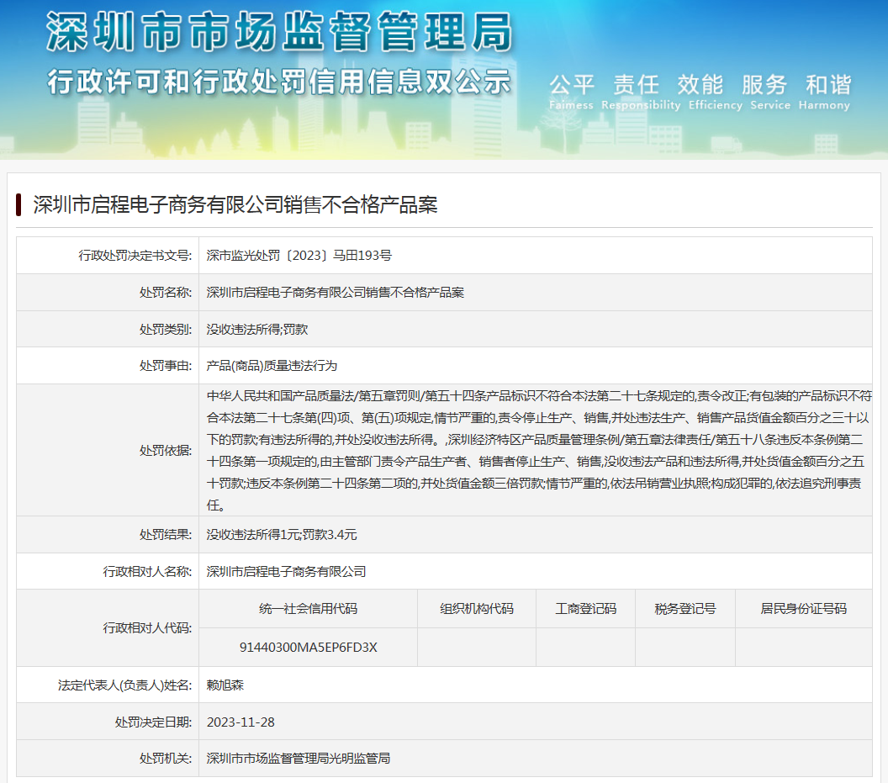
Task: Click the column header 组织机构代码
Action: coord(477,609)
